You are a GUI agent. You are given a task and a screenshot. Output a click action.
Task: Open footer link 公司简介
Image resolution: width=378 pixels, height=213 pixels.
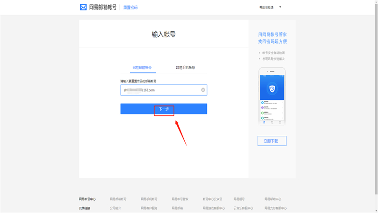115,208
